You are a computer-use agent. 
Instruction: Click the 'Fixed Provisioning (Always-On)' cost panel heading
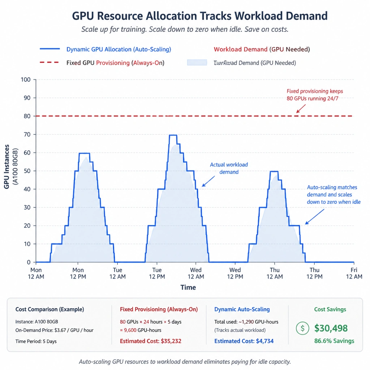[x=159, y=309]
